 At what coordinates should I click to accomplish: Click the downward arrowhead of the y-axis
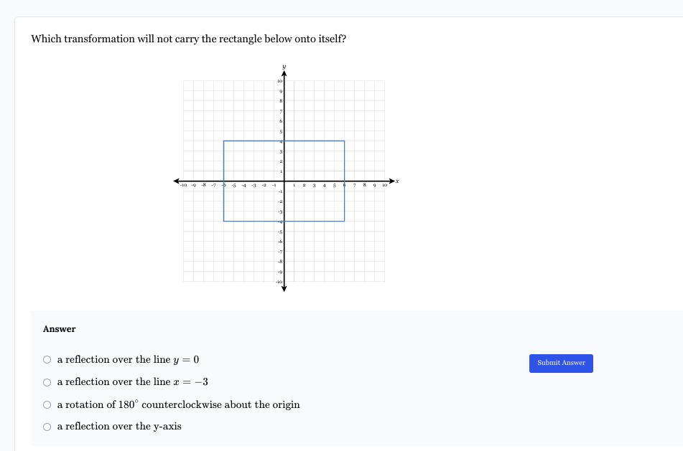coord(284,289)
